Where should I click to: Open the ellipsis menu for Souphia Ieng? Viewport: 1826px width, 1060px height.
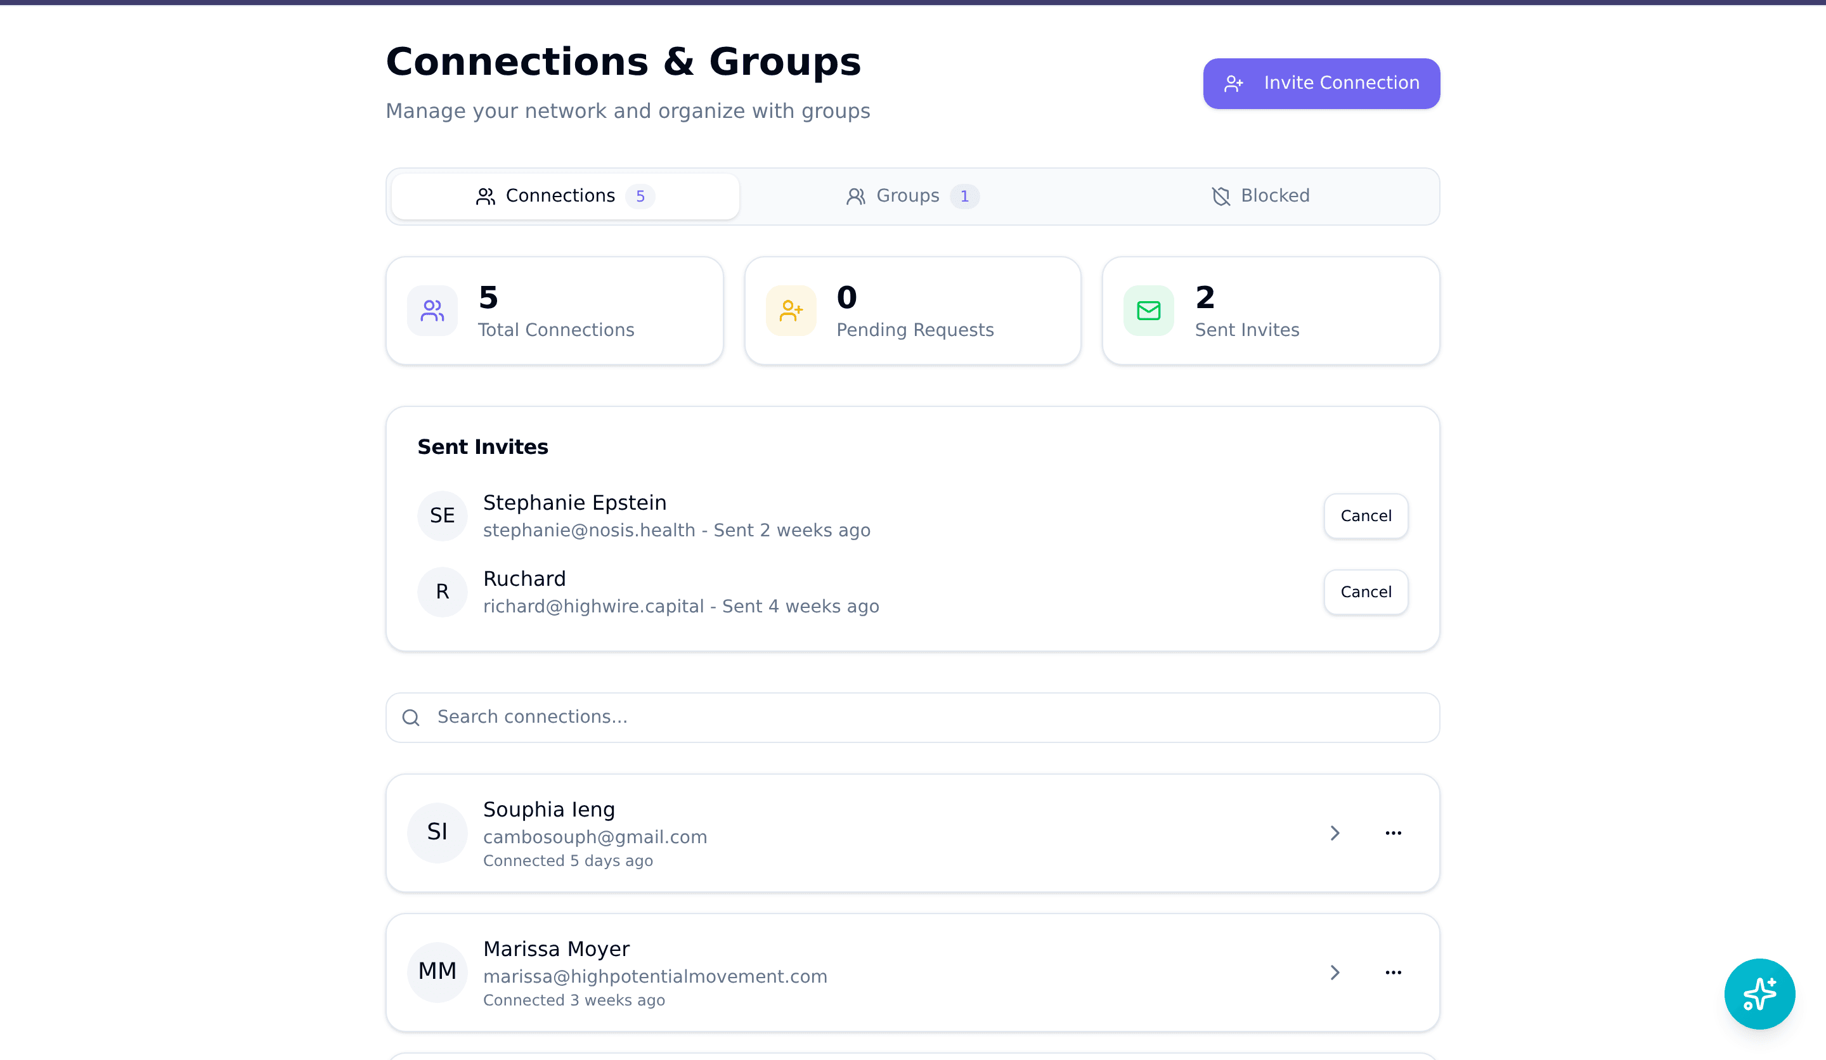tap(1393, 832)
